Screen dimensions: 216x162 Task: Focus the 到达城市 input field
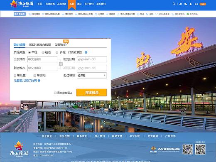click(x=42, y=68)
